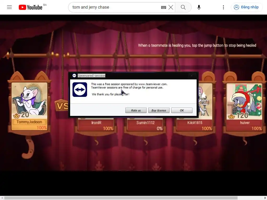Screen dimensions: 267x200
Task: Click the IronIR player name
Action: [x=96, y=123]
